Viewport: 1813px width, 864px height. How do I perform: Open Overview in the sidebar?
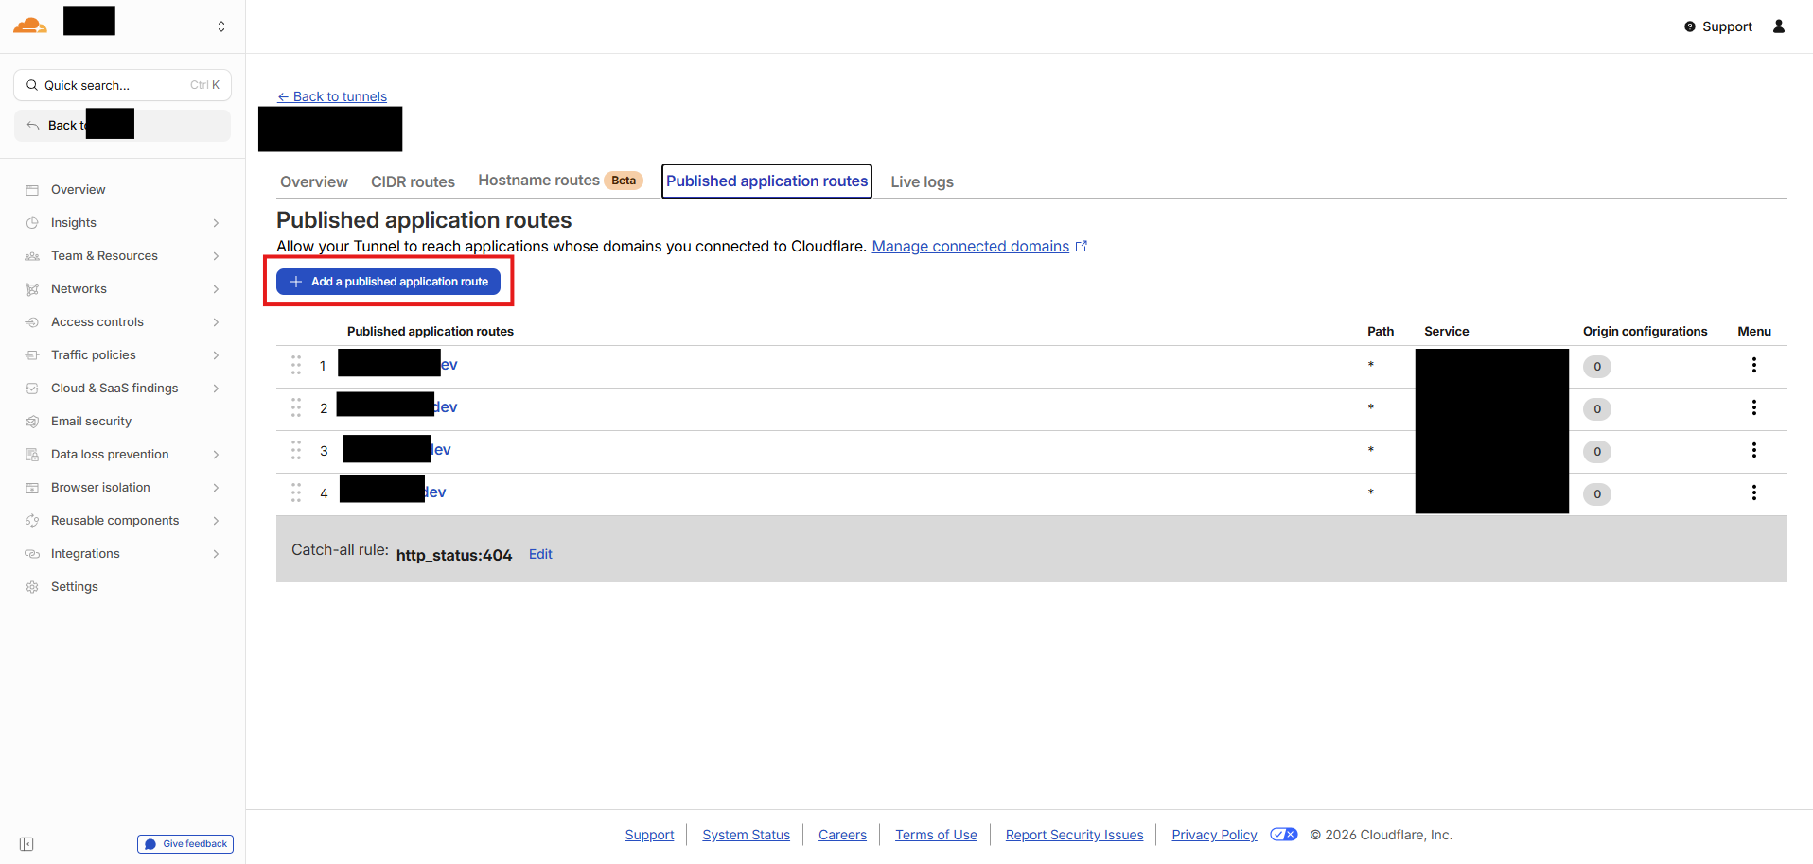[79, 190]
